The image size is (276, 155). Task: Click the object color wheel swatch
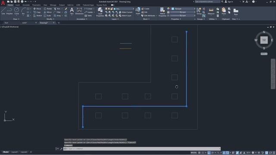click(x=168, y=9)
